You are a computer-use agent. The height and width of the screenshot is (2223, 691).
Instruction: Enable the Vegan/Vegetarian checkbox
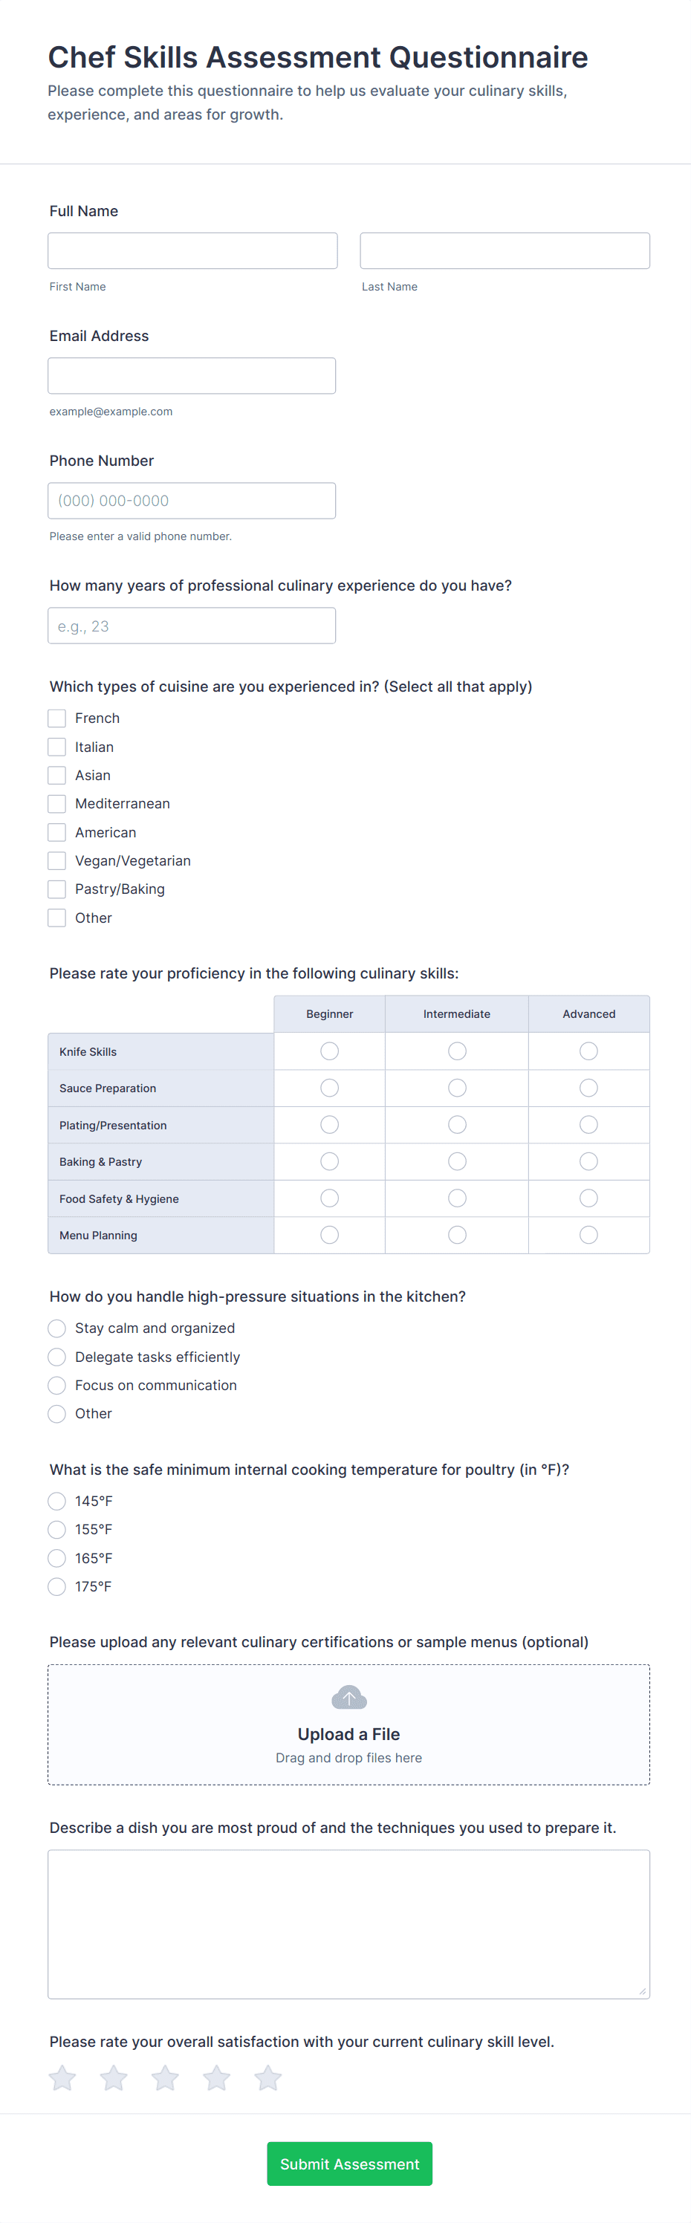(57, 860)
